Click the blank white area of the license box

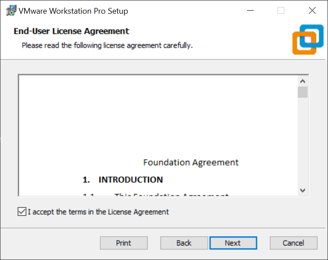tap(158, 115)
